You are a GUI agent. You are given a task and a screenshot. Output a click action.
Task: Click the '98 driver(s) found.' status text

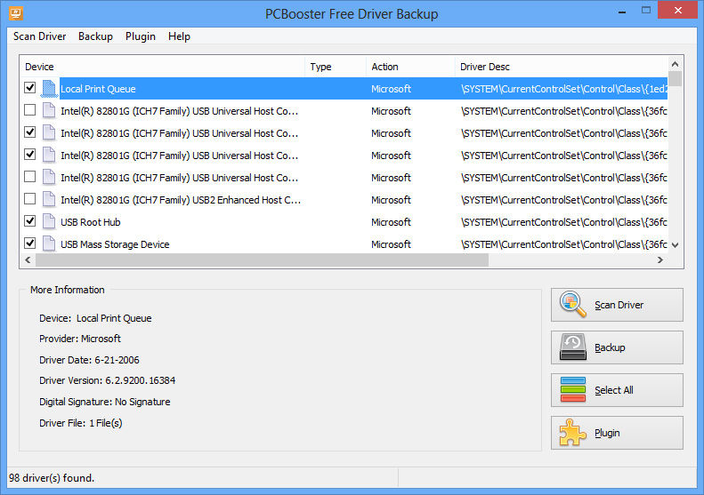pos(52,478)
